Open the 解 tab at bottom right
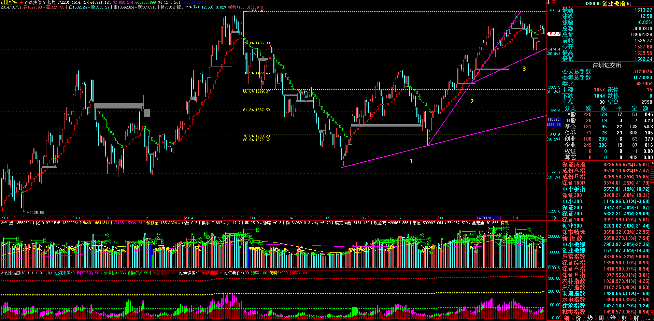Screen dimensions: 654x321 pos(636,318)
